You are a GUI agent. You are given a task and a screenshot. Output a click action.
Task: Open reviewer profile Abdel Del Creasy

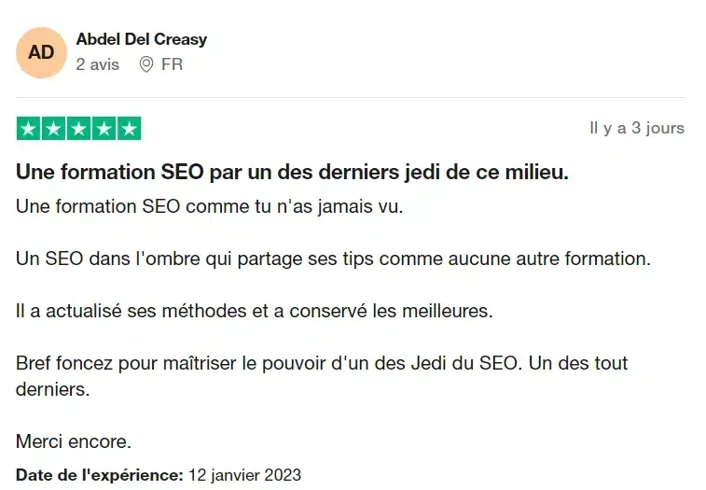click(142, 39)
